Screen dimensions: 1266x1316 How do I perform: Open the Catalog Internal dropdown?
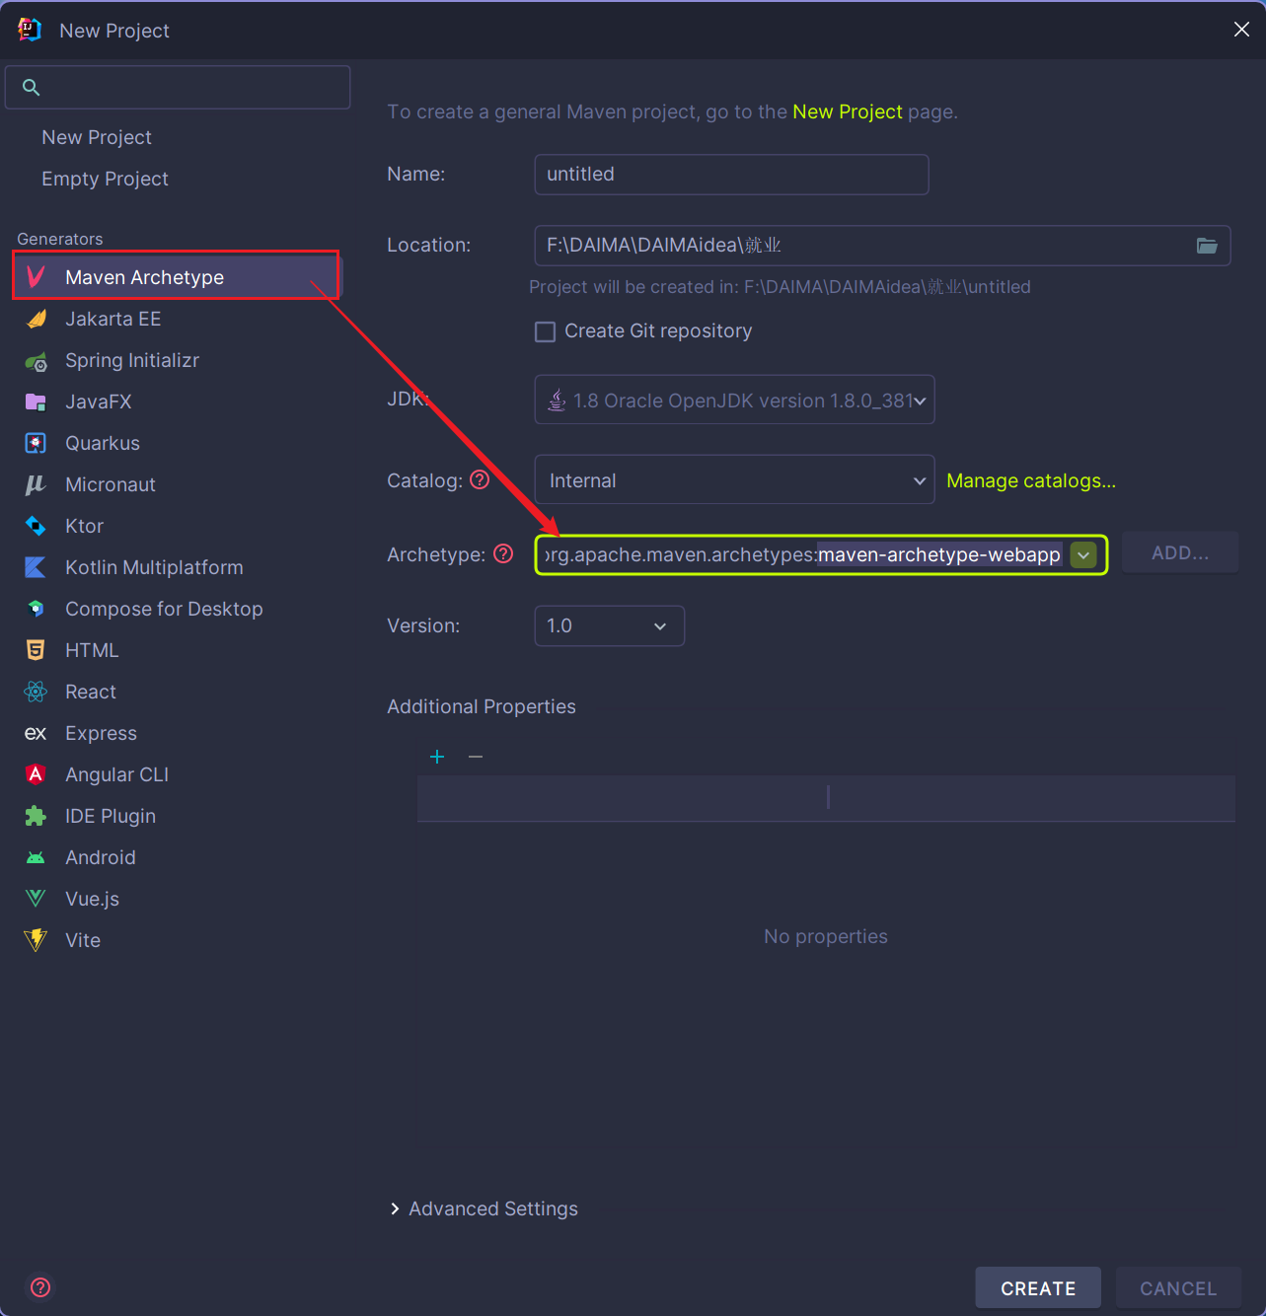(x=734, y=479)
